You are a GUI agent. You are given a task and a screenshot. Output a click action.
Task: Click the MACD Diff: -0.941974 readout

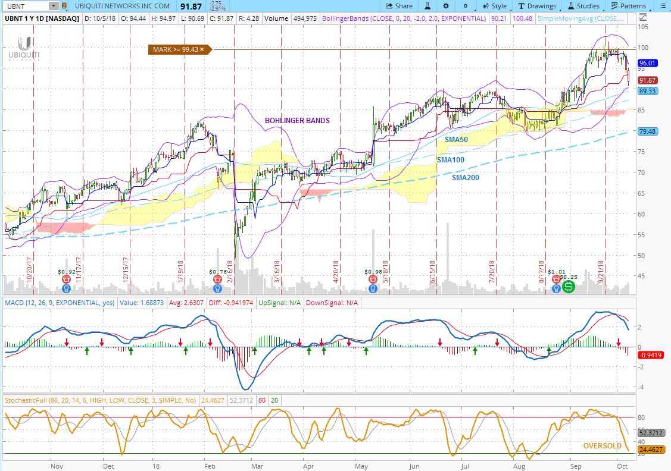coord(230,303)
